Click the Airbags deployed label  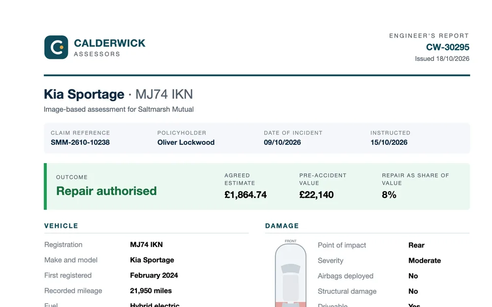point(346,276)
